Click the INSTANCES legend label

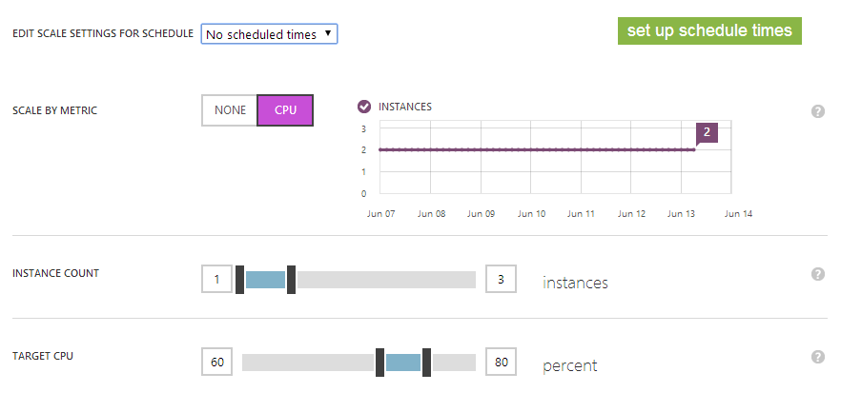[405, 107]
